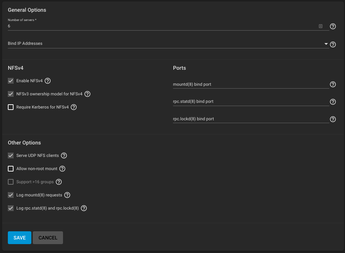The height and width of the screenshot is (253, 345).
Task: Click the mountd(8) bind port field
Action: click(251, 84)
